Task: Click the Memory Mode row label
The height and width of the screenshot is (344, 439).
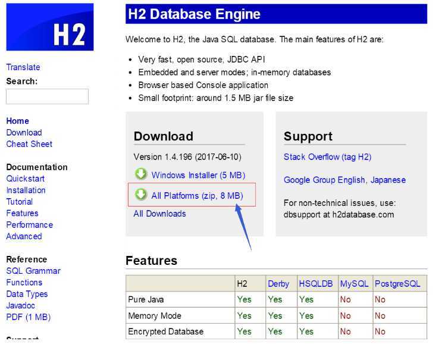Action: pos(155,315)
